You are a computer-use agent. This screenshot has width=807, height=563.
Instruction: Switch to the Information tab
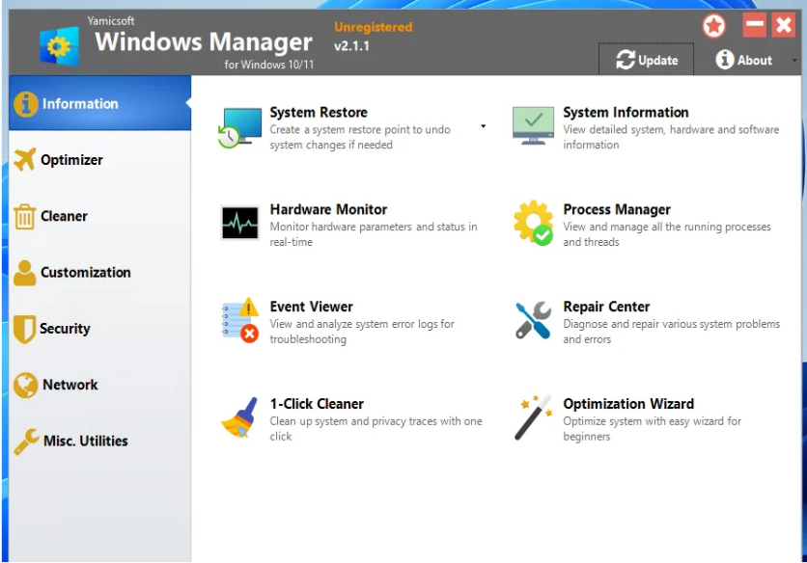click(99, 103)
